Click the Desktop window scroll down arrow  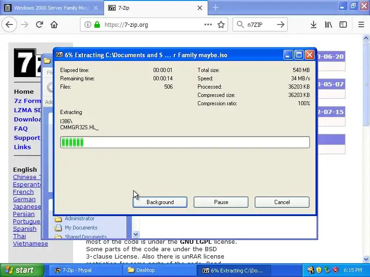pos(136,234)
